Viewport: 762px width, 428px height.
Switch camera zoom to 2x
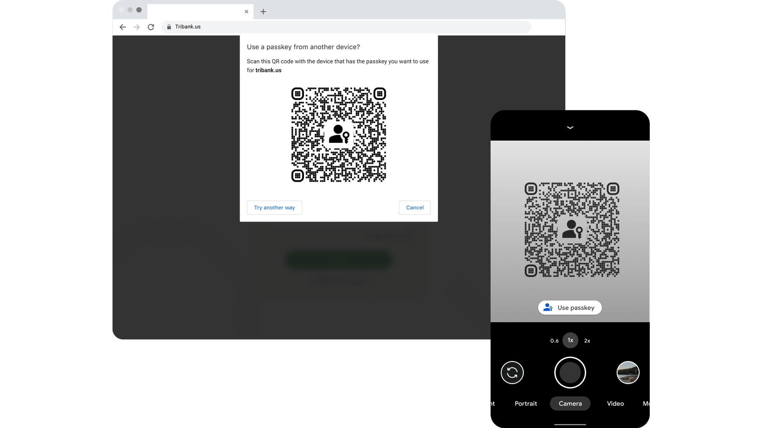pyautogui.click(x=587, y=340)
